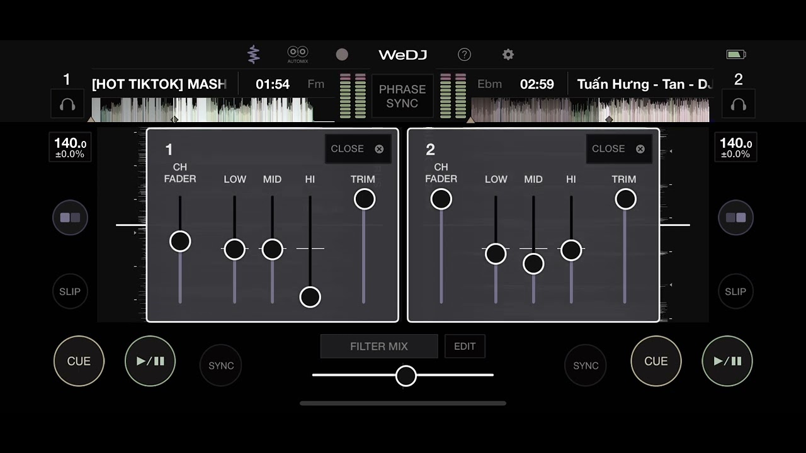Tap the deck 2 pad mode icon
806x453 pixels.
click(735, 218)
